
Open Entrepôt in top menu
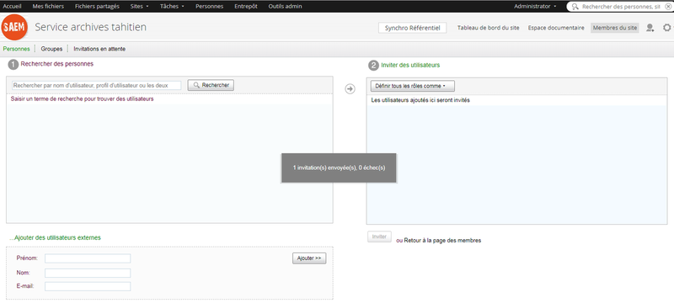point(246,7)
